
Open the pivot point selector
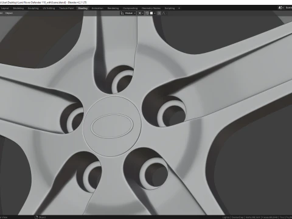141,13
